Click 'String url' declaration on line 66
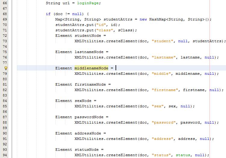The image size is (226, 158). [x=58, y=3]
